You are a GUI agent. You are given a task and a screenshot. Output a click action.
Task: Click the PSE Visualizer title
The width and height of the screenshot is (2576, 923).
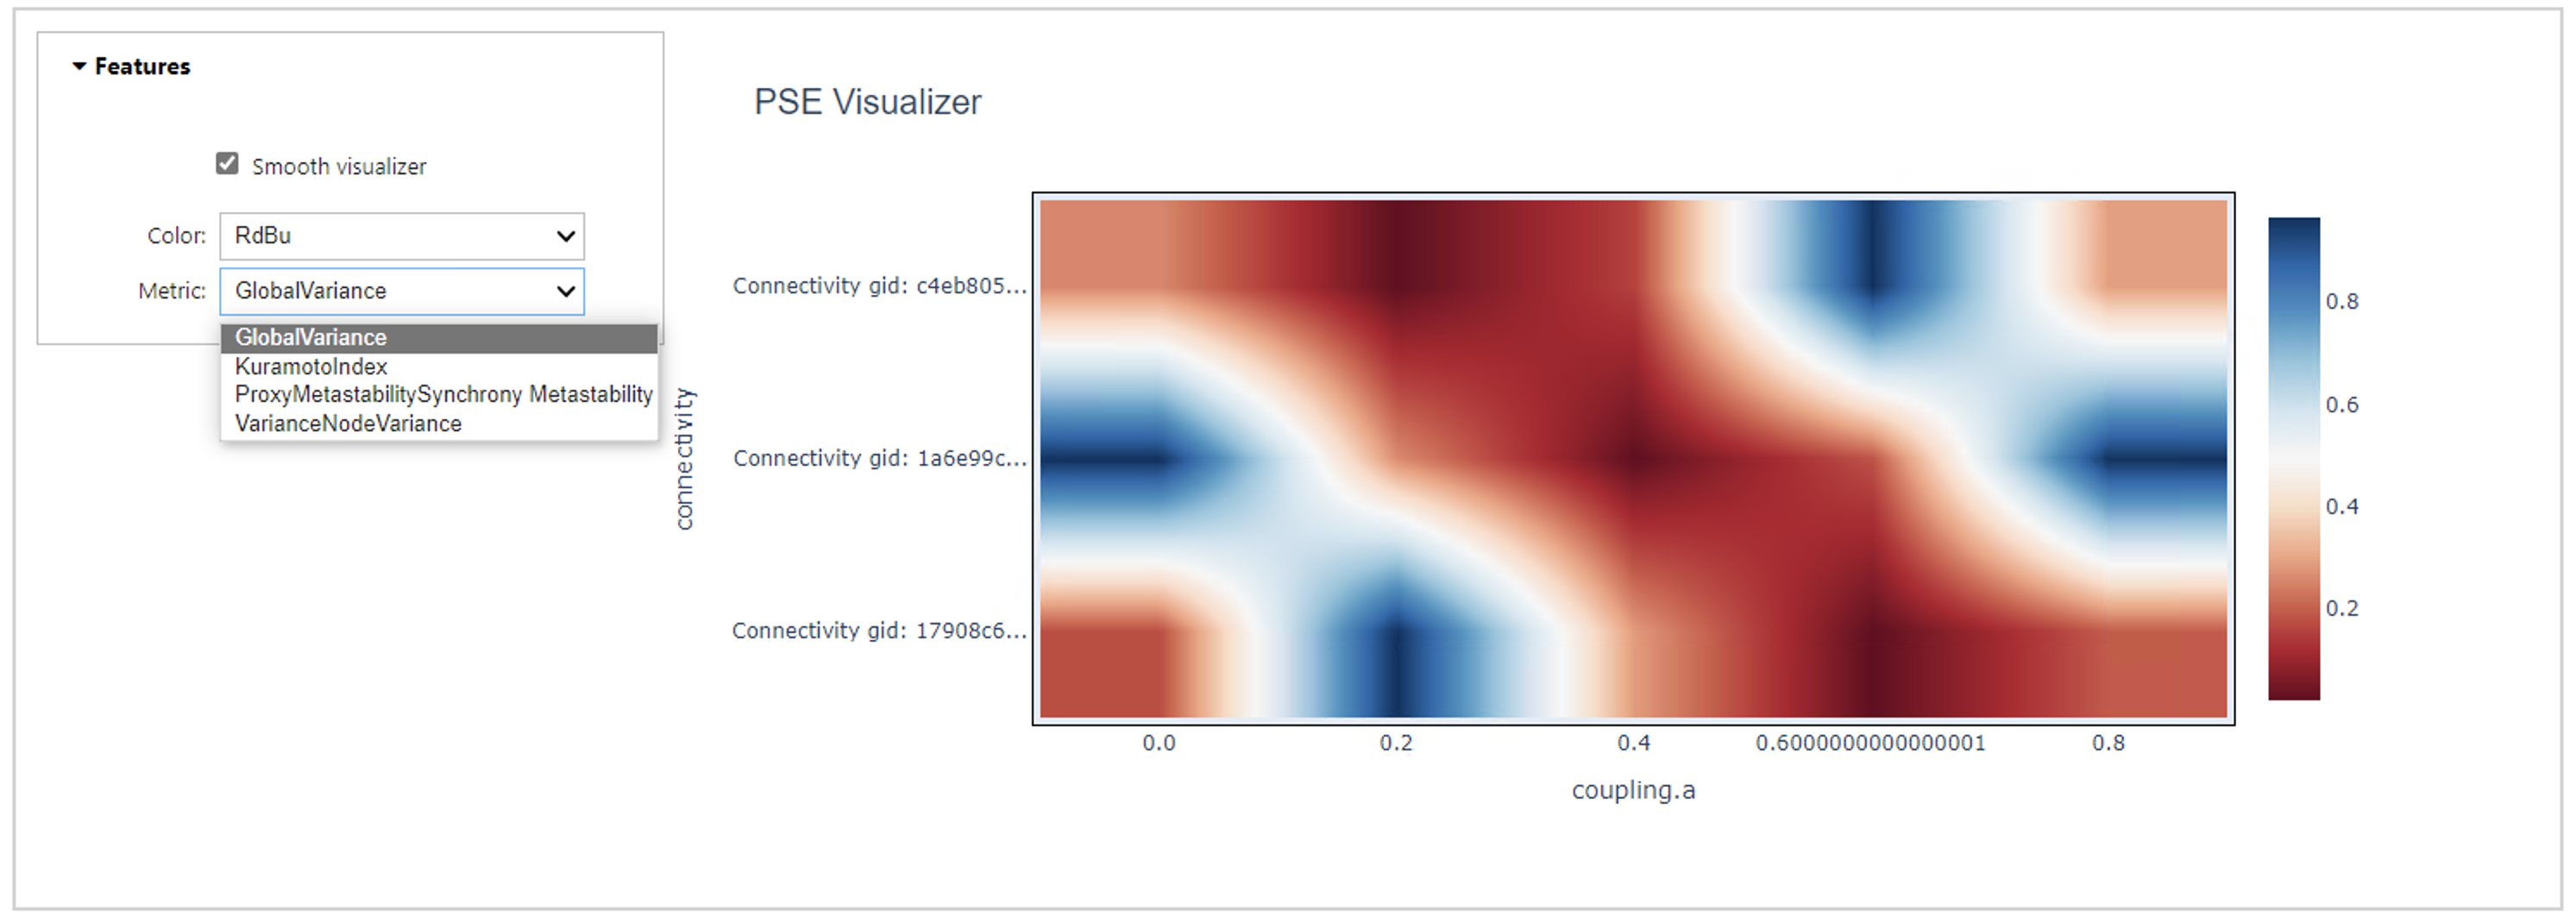click(867, 102)
